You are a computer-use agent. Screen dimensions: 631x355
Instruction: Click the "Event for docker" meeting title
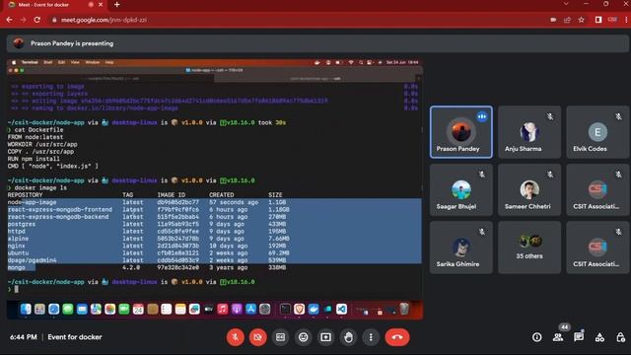pos(75,337)
